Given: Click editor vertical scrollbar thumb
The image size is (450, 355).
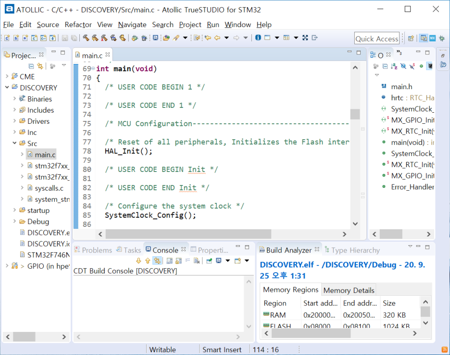Looking at the screenshot, I should point(355,114).
